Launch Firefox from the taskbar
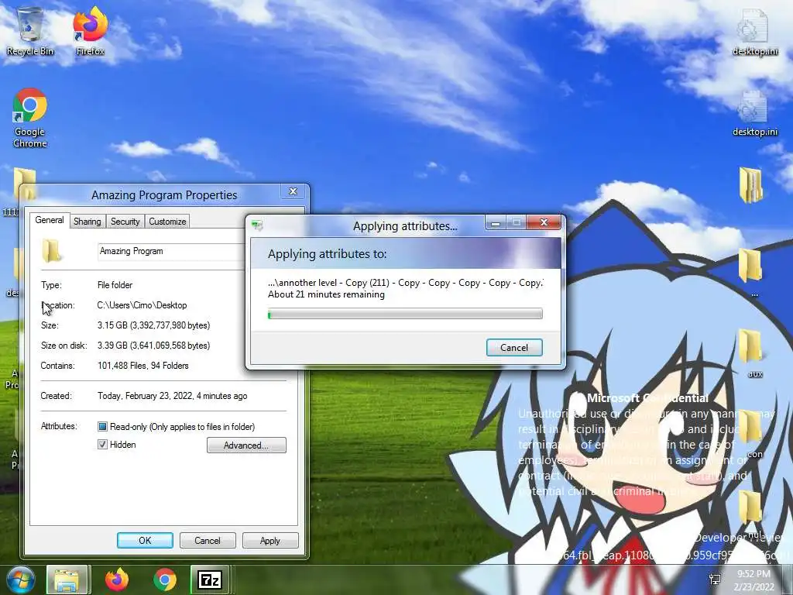793x595 pixels. [117, 580]
